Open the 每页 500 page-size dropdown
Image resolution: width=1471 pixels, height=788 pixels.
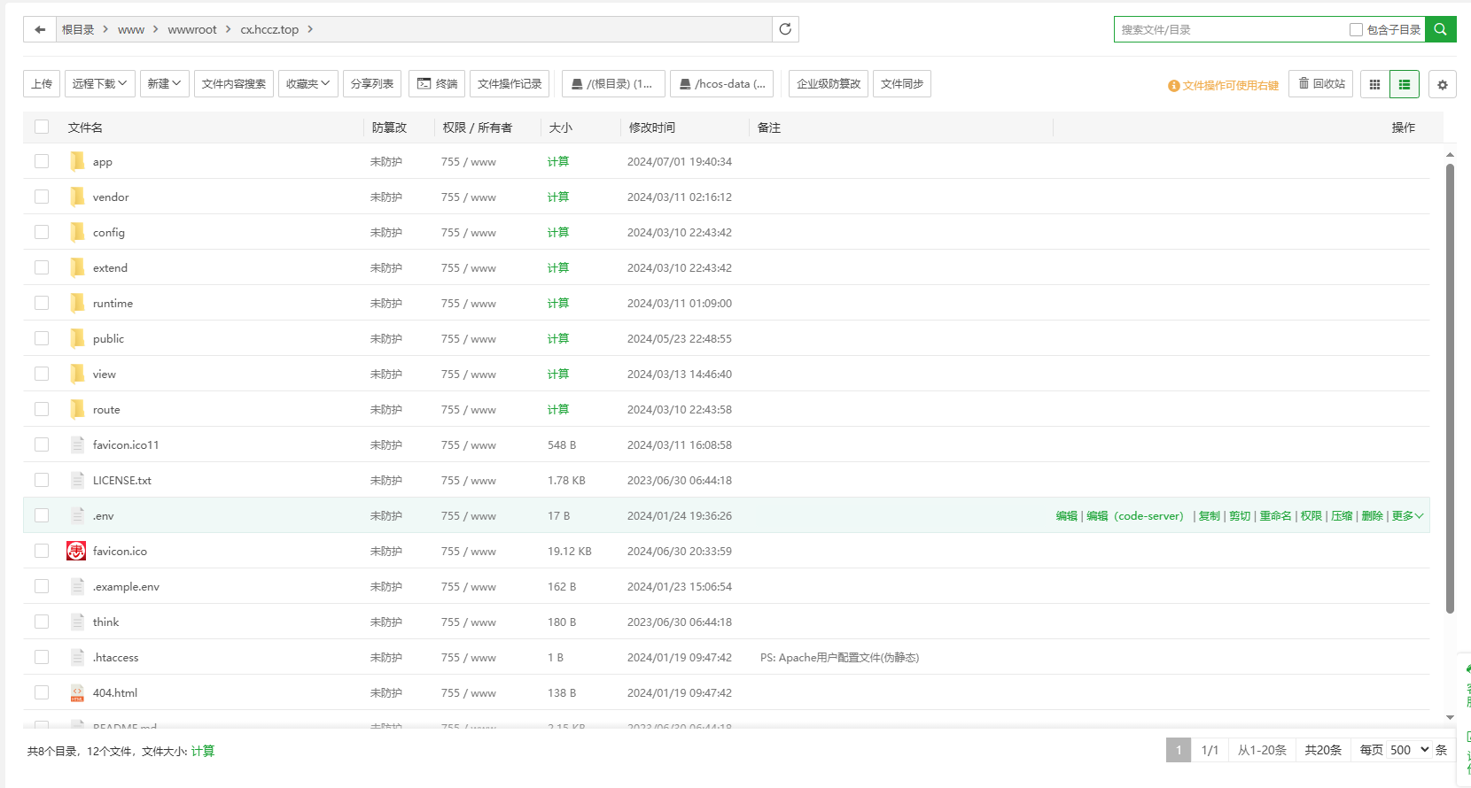(x=1409, y=750)
